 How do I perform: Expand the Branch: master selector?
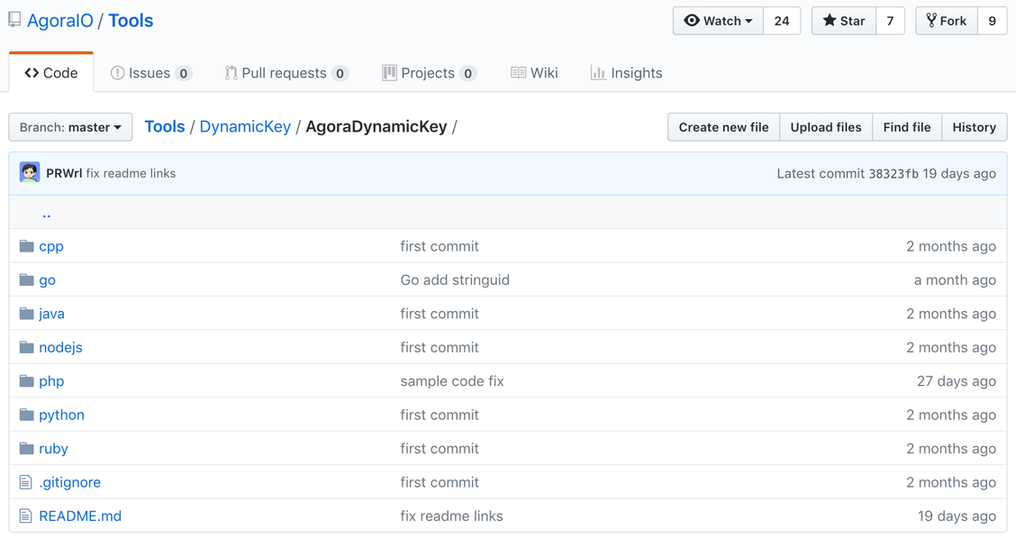(70, 127)
